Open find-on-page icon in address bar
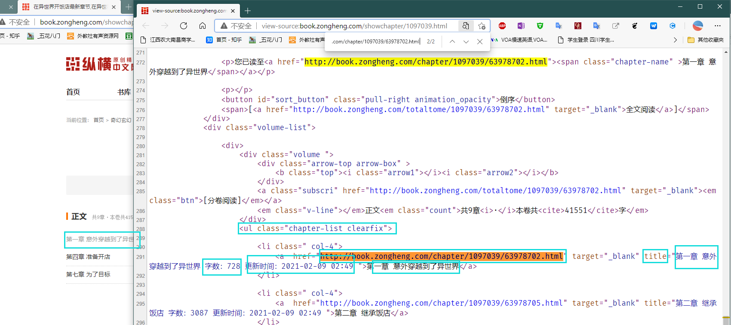 point(466,26)
